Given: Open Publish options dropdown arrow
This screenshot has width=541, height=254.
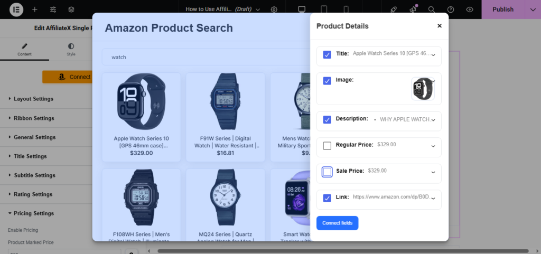Looking at the screenshot, I should [x=532, y=10].
